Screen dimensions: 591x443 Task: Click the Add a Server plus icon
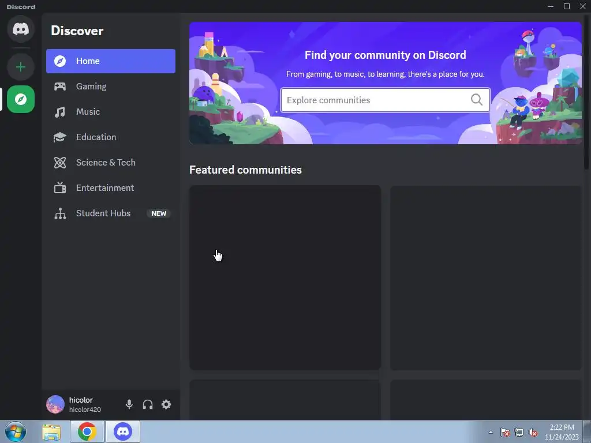point(21,67)
